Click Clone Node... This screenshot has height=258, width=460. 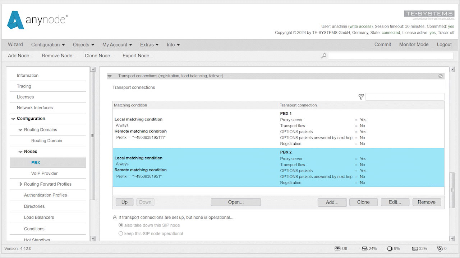(x=100, y=56)
